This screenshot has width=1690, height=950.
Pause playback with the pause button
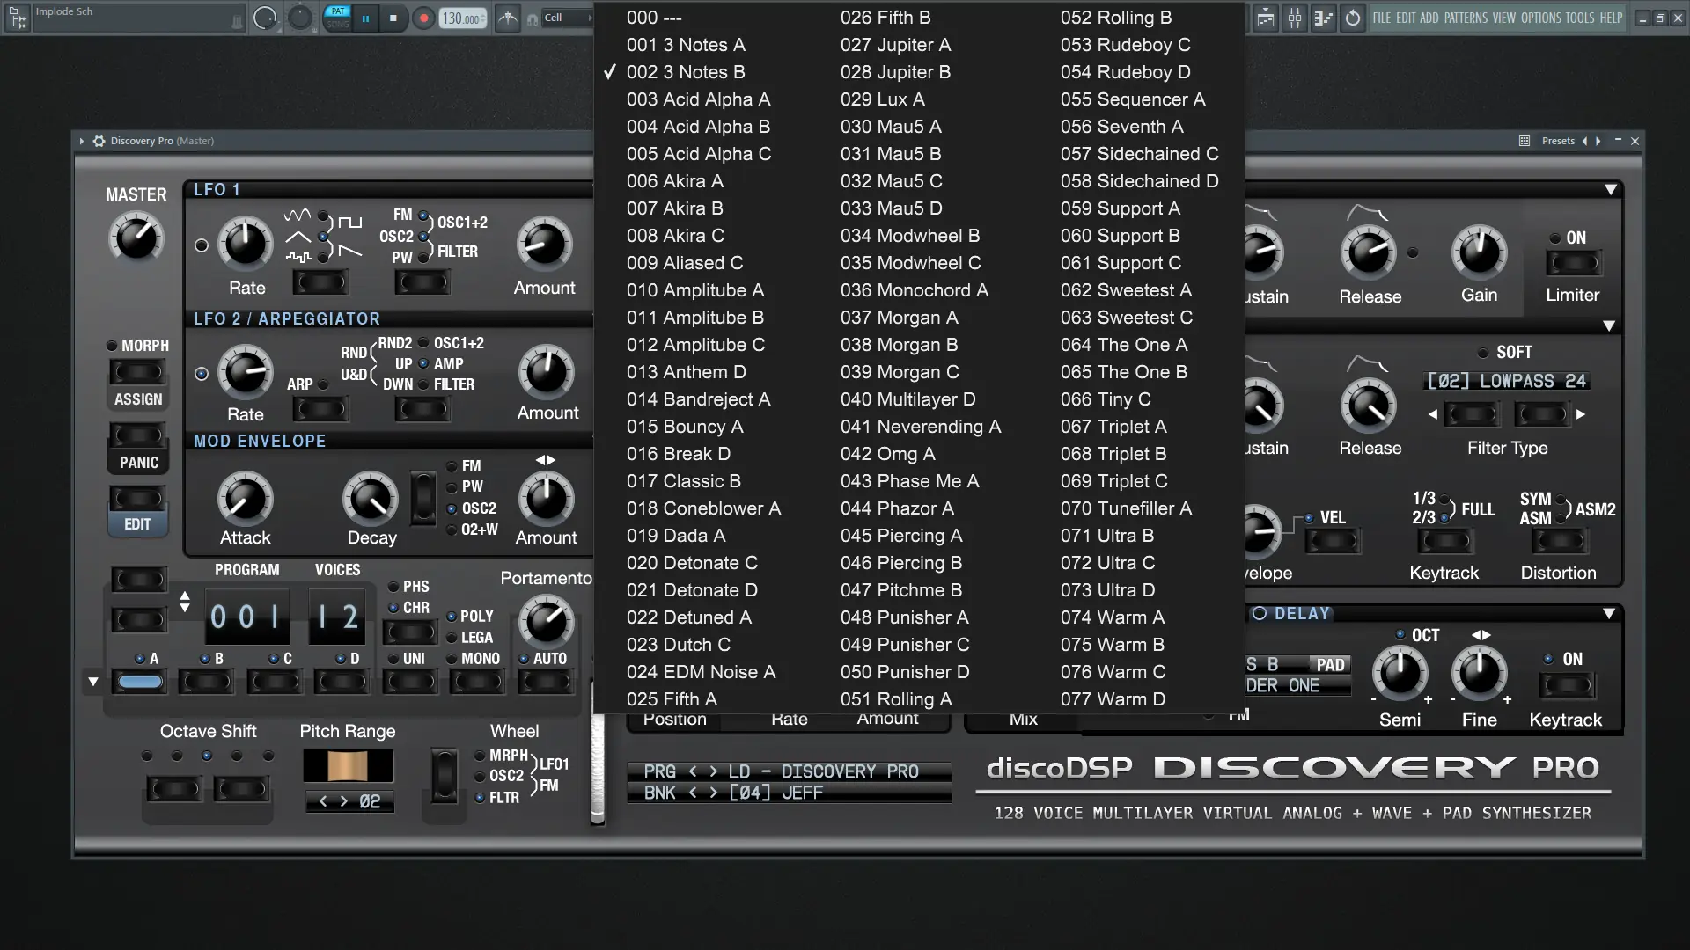point(365,18)
